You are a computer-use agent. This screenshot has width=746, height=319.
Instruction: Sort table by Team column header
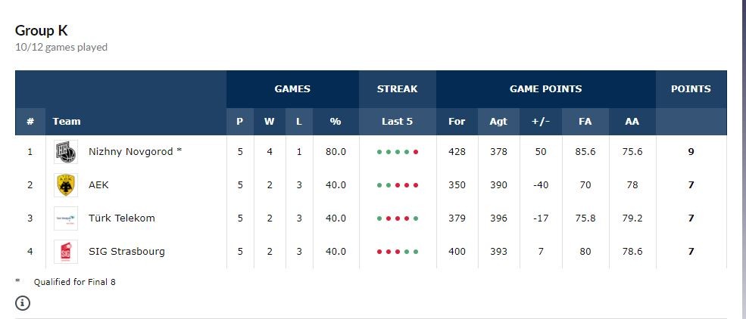coord(67,121)
